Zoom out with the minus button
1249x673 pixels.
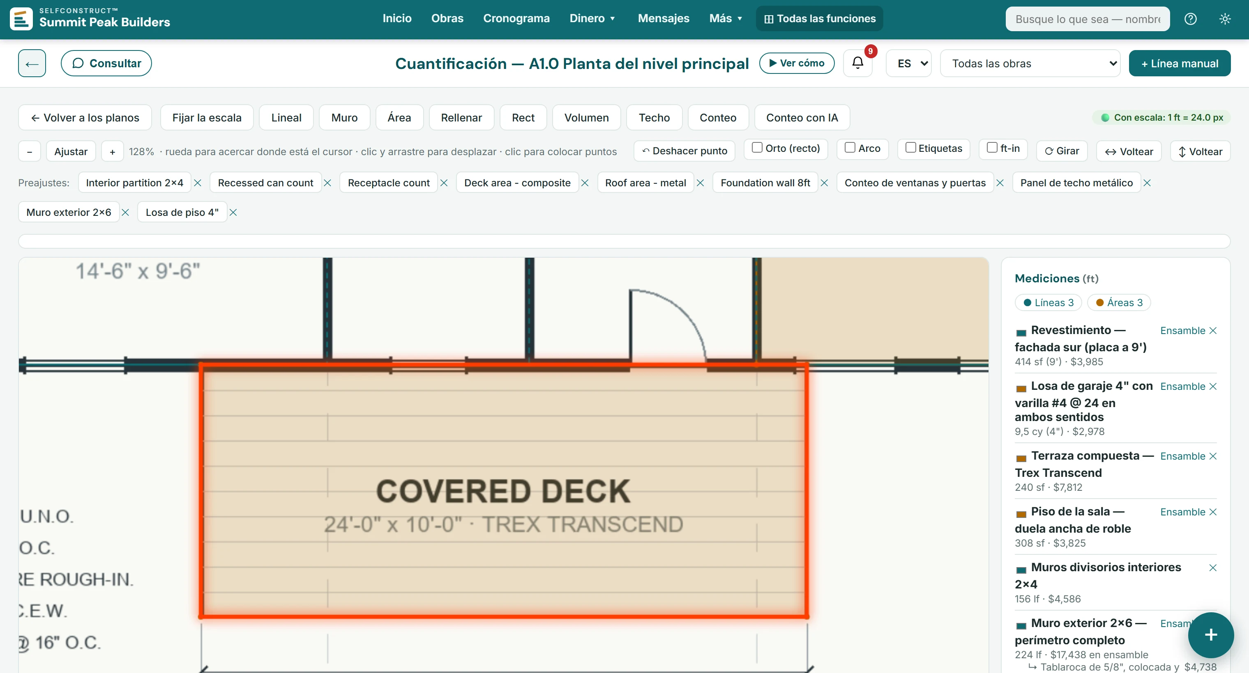[30, 151]
